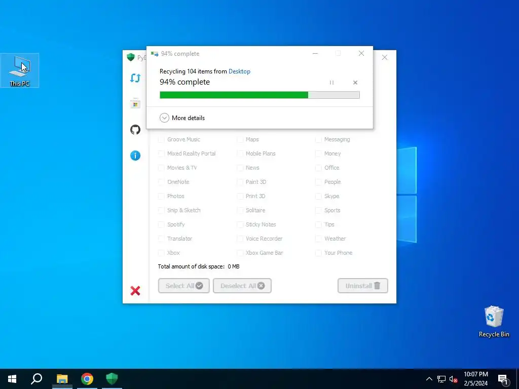Open the Windows Start menu
Viewport: 519px width, 389px height.
click(x=12, y=379)
